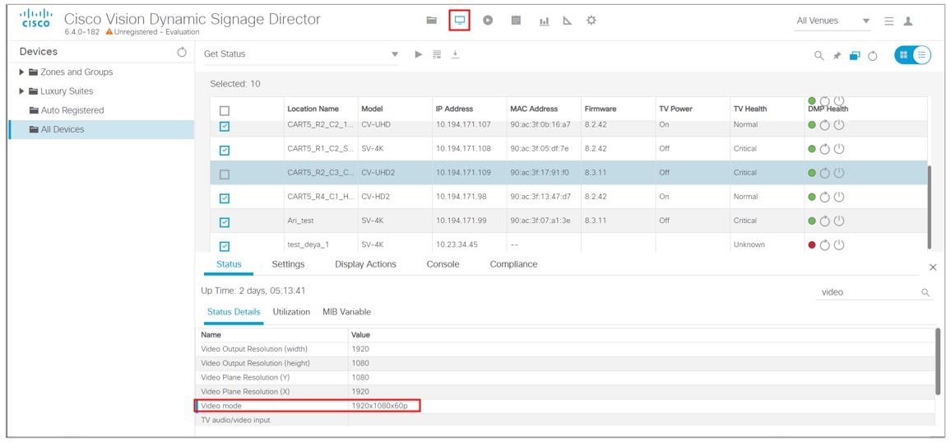The width and height of the screenshot is (951, 443).
Task: Sort by the IP Address column header
Action: click(x=454, y=110)
